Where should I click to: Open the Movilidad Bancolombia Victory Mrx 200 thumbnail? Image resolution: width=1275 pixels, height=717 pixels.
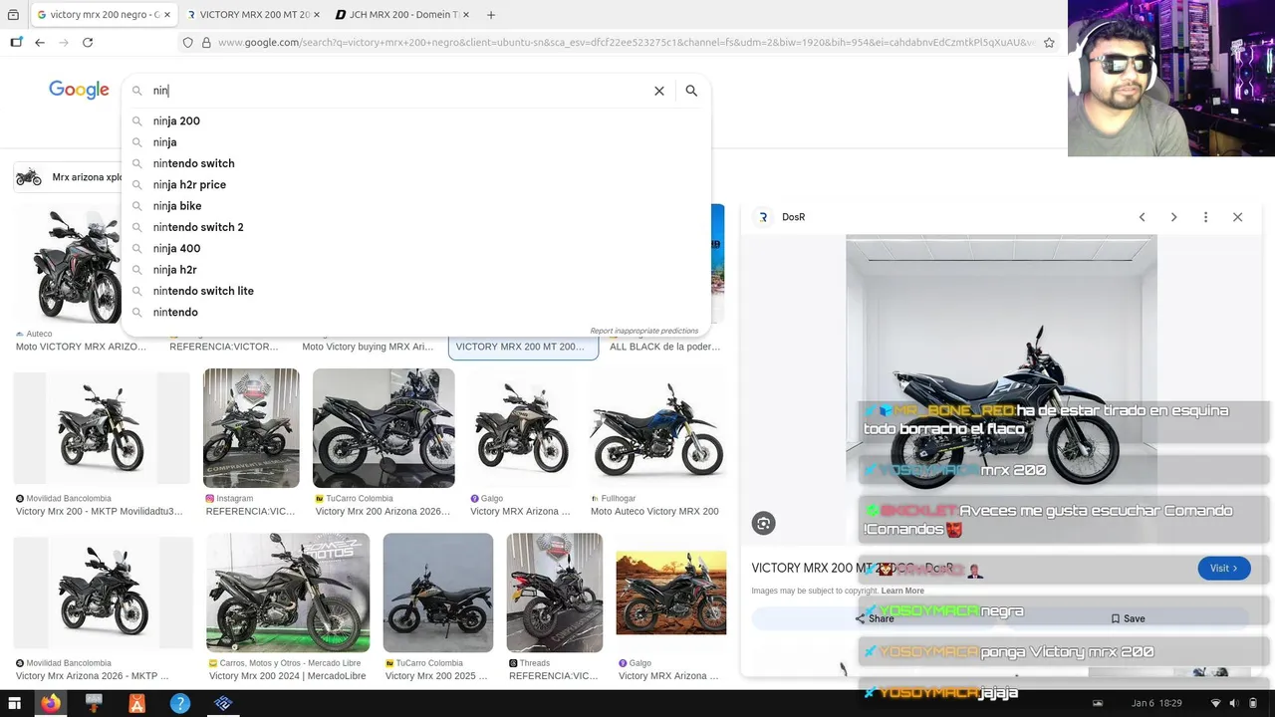point(101,428)
